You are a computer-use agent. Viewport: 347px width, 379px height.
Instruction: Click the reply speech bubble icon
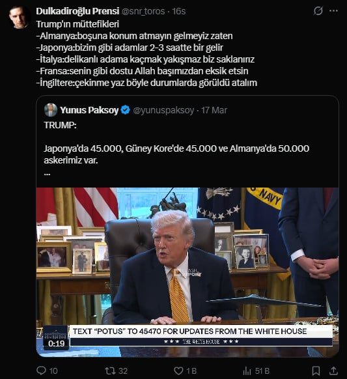[x=41, y=371]
